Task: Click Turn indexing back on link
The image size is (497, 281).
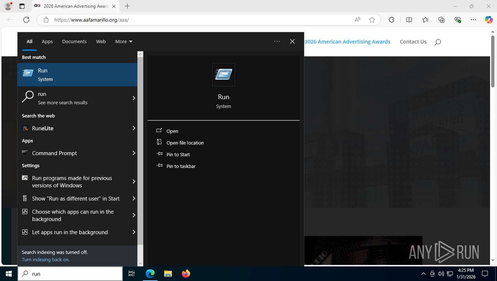Action: pos(46,259)
